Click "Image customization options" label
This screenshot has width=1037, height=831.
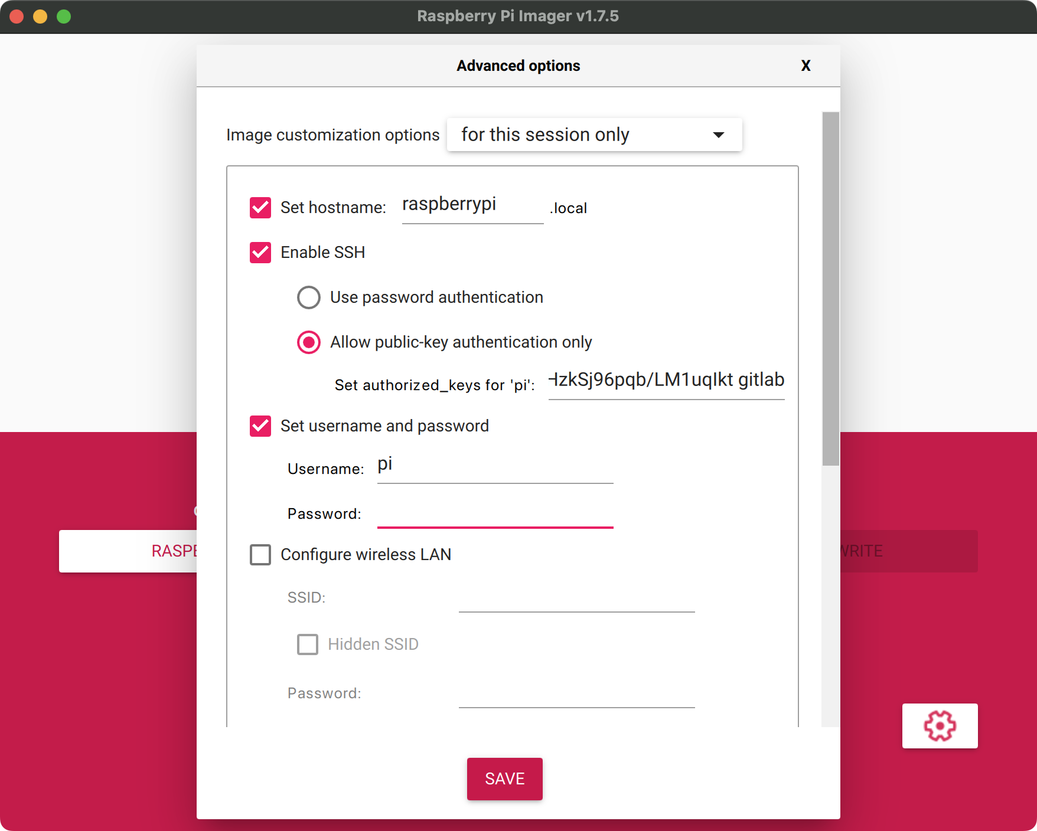pyautogui.click(x=333, y=135)
